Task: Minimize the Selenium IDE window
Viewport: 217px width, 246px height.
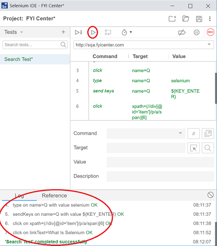Action: click(172, 6)
